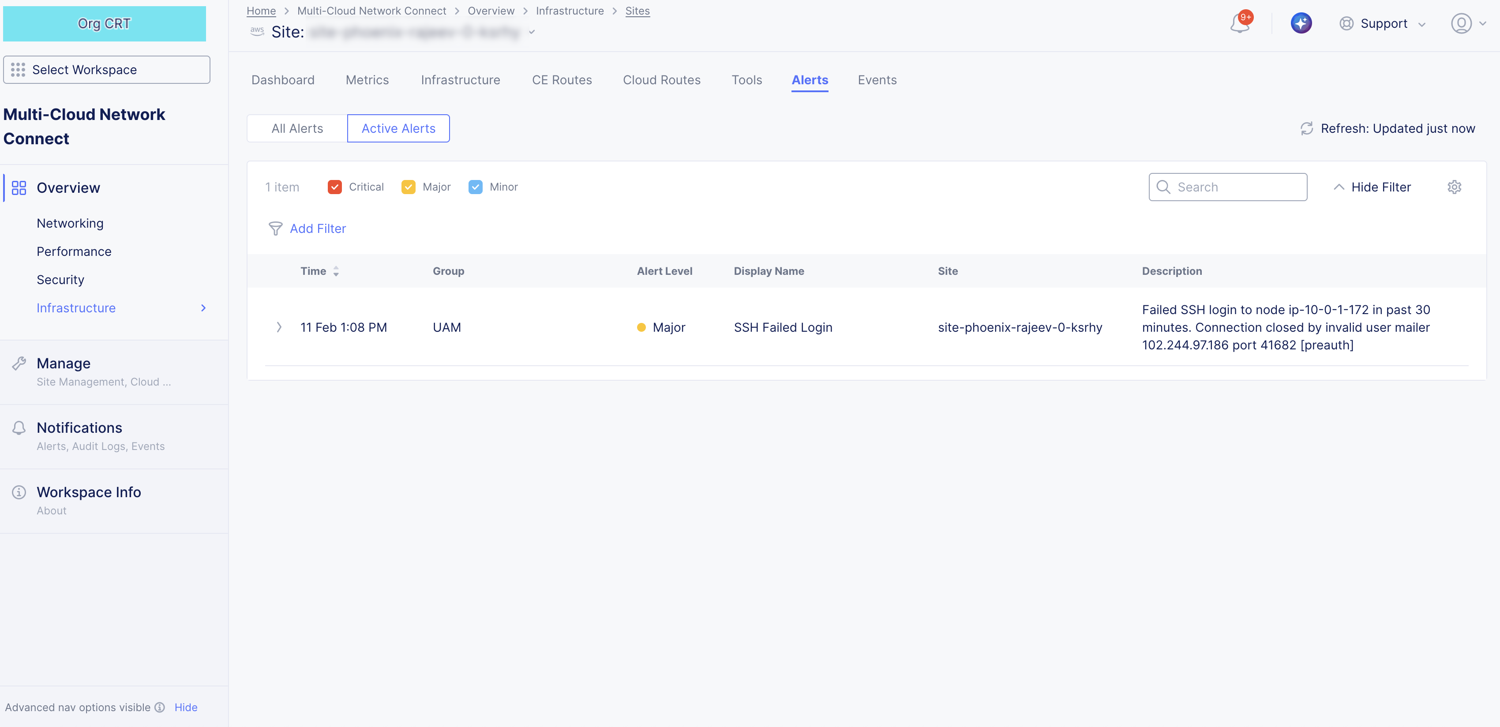Sort alerts using the Time column arrows
This screenshot has height=727, width=1500.
tap(337, 271)
